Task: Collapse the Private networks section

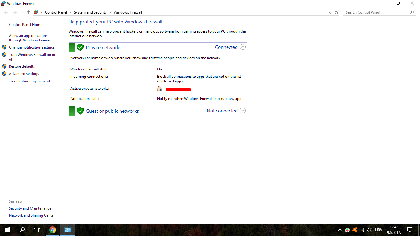Action: click(x=243, y=47)
